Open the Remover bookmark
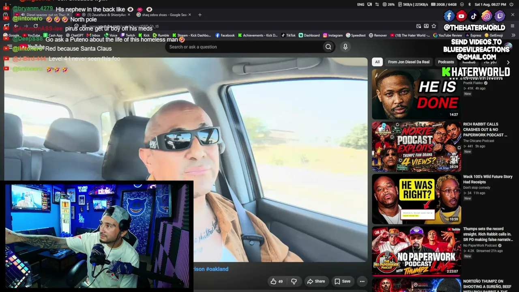Image resolution: width=519 pixels, height=292 pixels. [x=378, y=35]
